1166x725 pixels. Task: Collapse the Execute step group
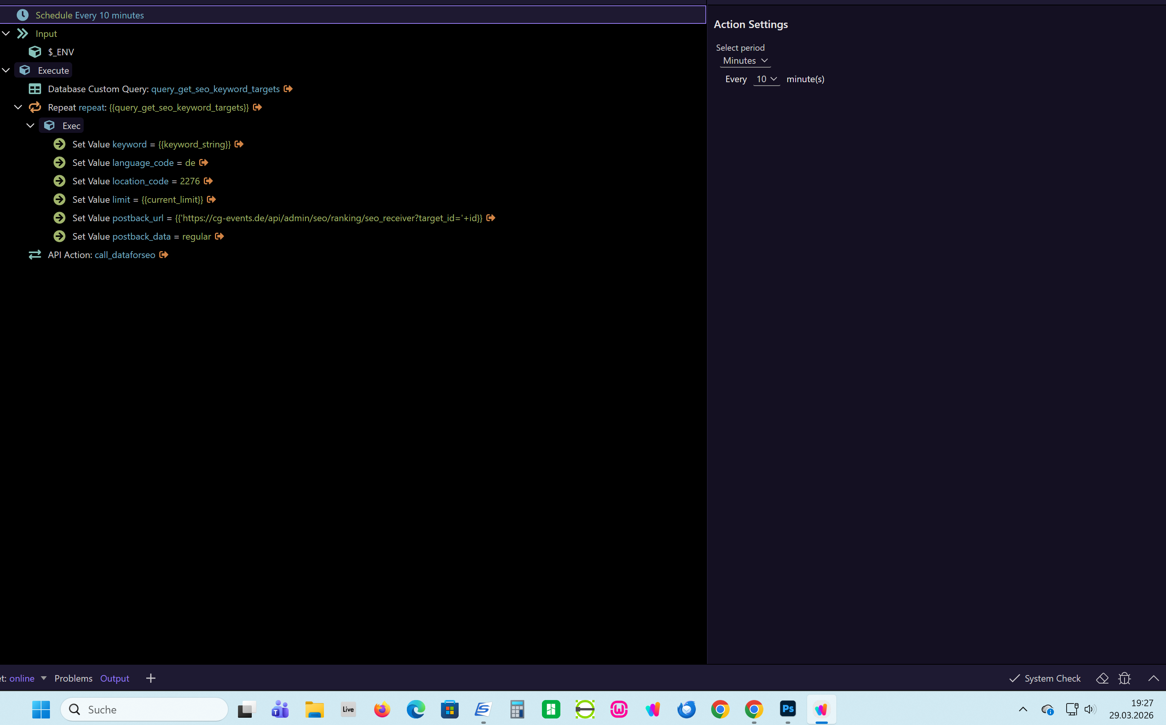click(6, 71)
